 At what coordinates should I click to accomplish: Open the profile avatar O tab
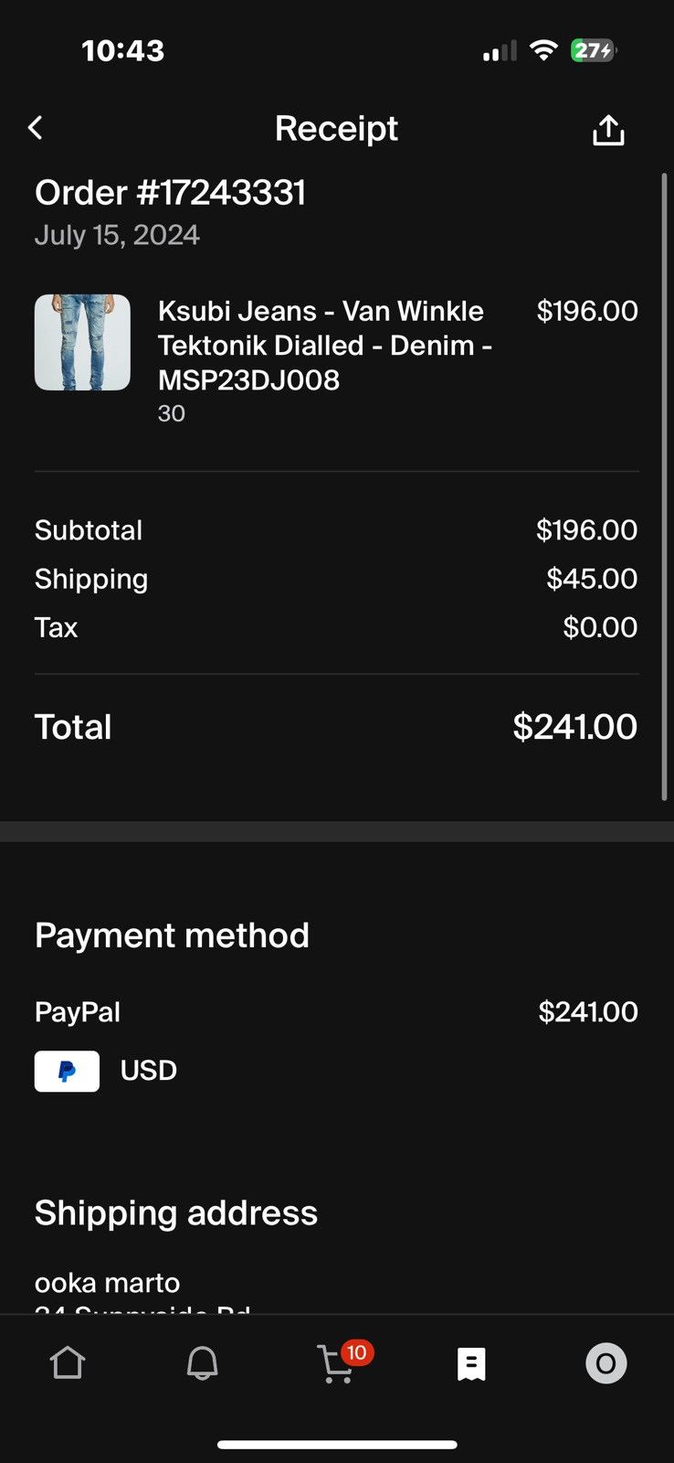pyautogui.click(x=606, y=1363)
